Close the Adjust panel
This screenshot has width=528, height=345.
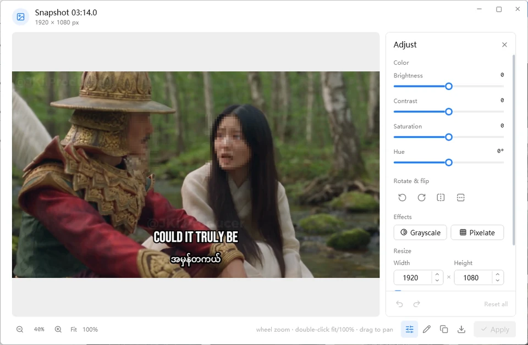coord(504,44)
